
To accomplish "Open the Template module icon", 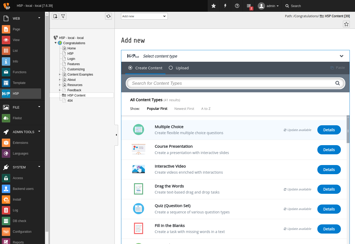I will 6,83.
